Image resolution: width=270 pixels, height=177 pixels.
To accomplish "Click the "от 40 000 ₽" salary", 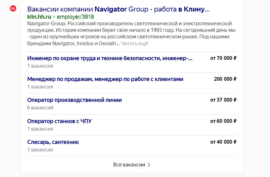I will pos(223,142).
